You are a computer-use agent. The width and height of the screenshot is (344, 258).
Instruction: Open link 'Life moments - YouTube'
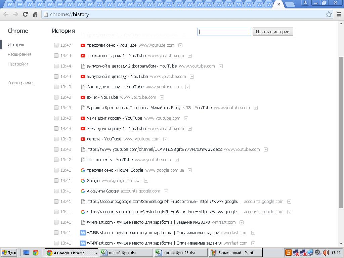tap(110, 160)
